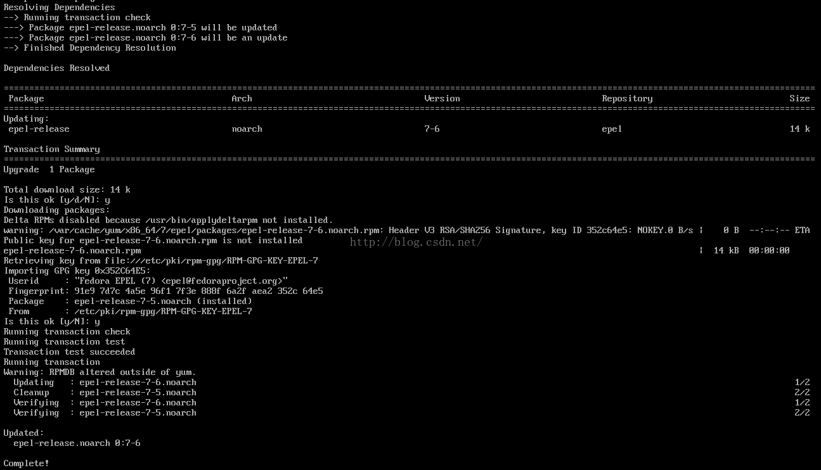Click 'Importing GPG key 0x352C64E5:' line
Image resolution: width=821 pixels, height=470 pixels.
[77, 271]
